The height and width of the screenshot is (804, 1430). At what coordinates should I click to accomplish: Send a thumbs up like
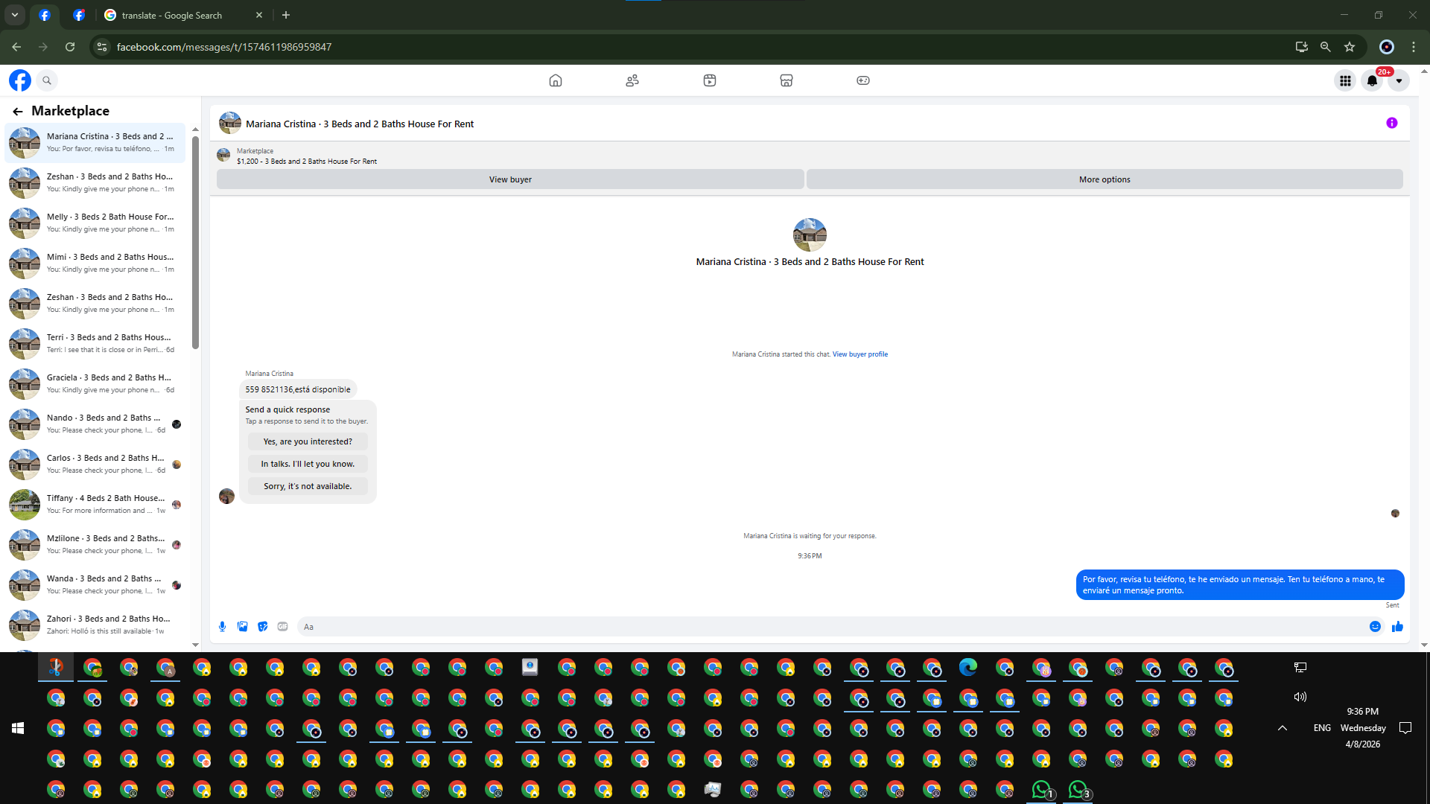tap(1397, 627)
